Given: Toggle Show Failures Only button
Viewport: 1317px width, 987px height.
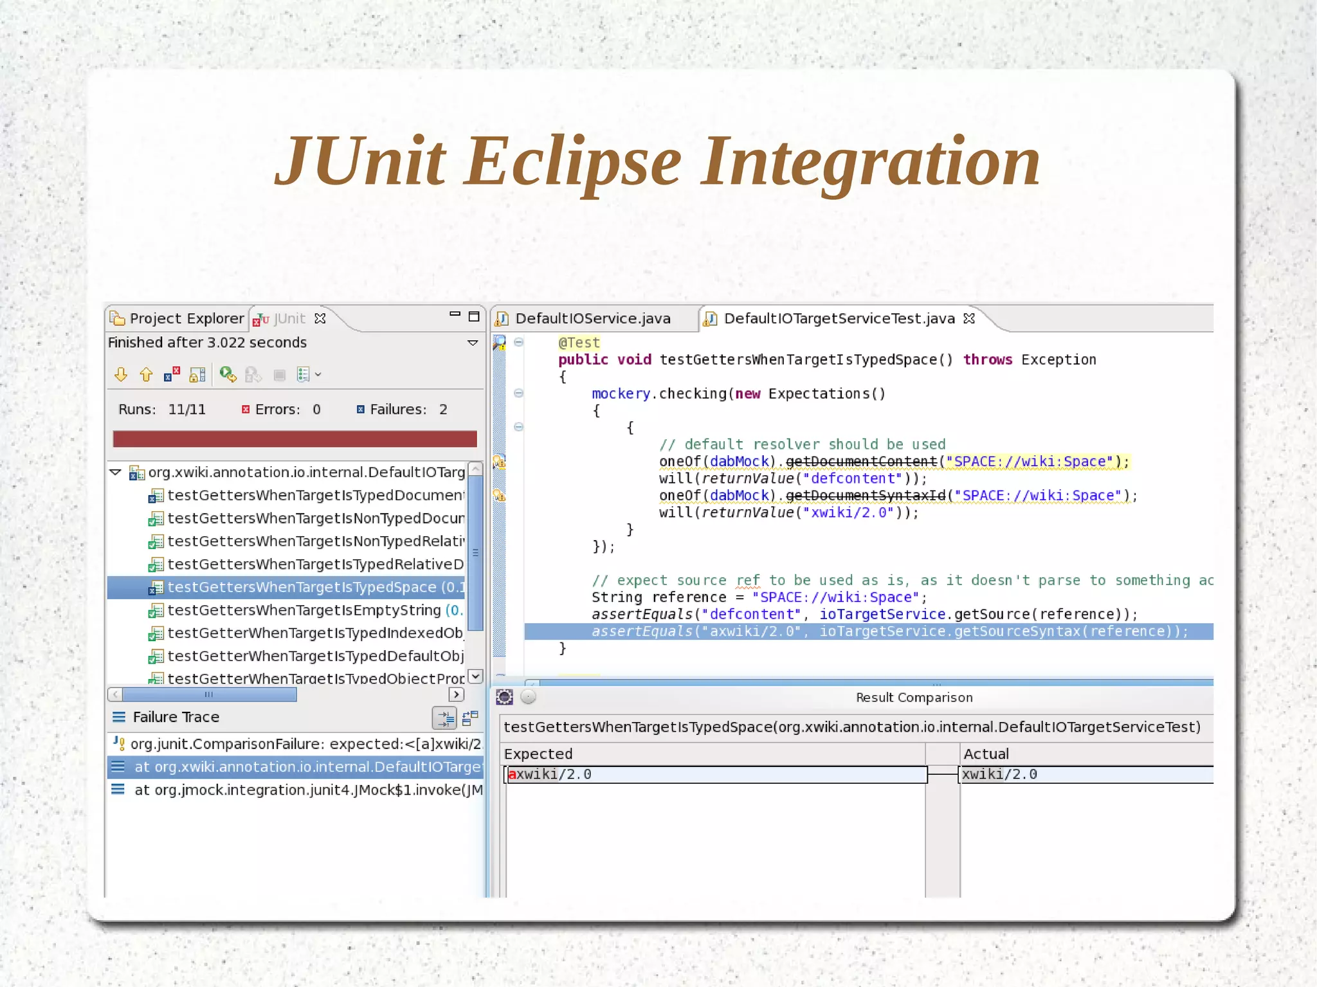Looking at the screenshot, I should 172,375.
